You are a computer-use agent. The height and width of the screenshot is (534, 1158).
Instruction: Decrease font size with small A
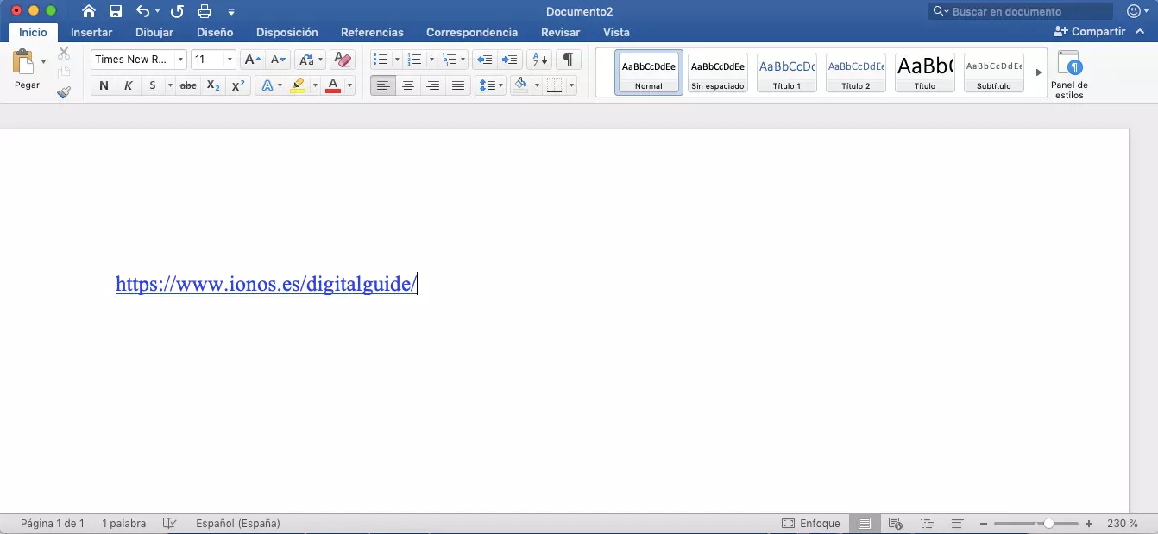(278, 60)
